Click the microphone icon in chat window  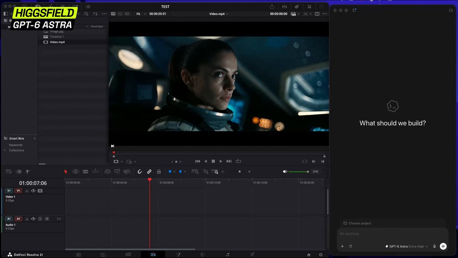pyautogui.click(x=434, y=247)
